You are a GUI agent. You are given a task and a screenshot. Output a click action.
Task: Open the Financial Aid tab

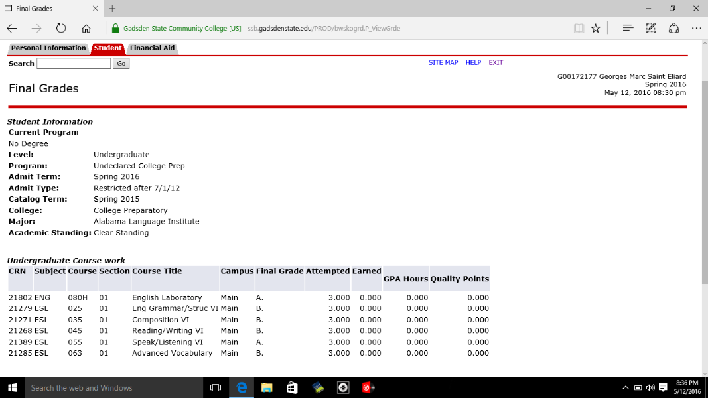click(152, 48)
